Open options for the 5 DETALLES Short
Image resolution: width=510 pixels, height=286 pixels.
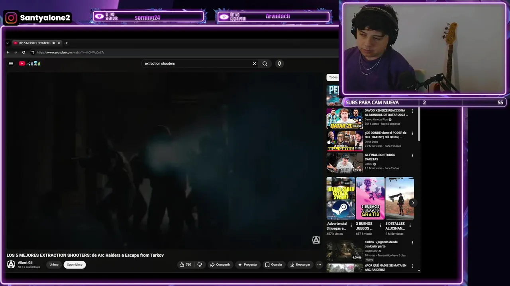tap(410, 225)
